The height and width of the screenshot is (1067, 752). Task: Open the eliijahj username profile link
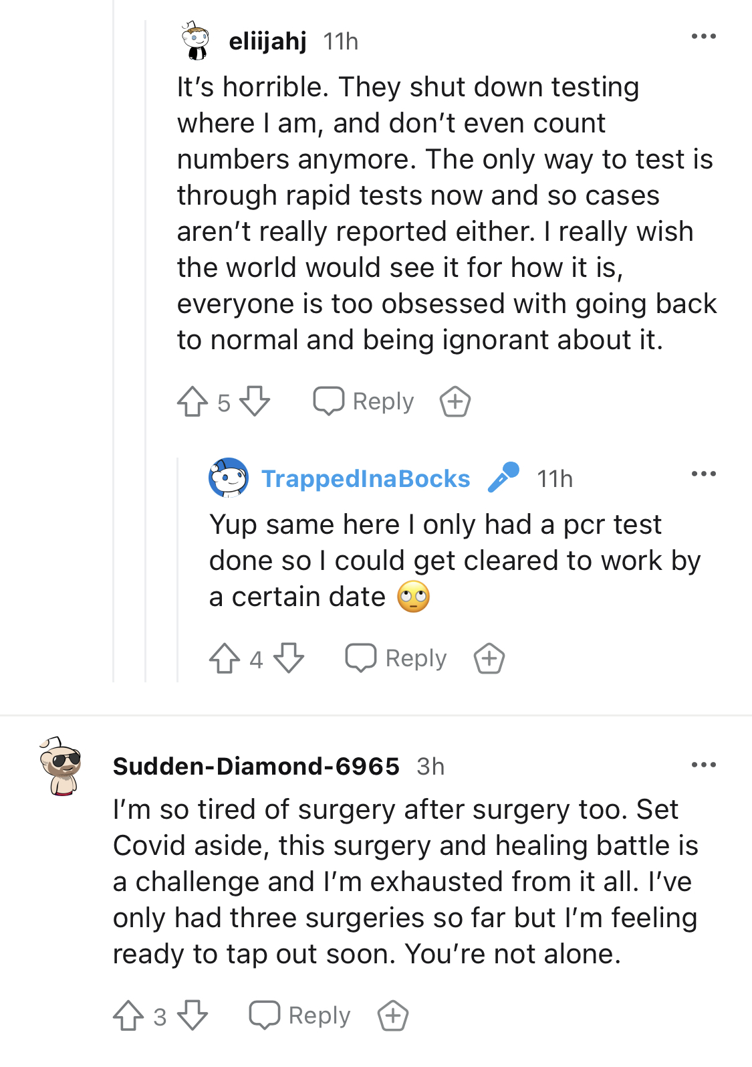coord(267,41)
